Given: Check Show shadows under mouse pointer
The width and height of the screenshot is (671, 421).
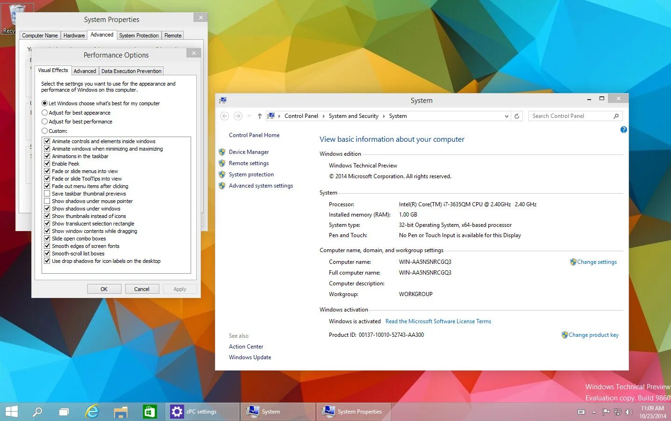Looking at the screenshot, I should 47,201.
